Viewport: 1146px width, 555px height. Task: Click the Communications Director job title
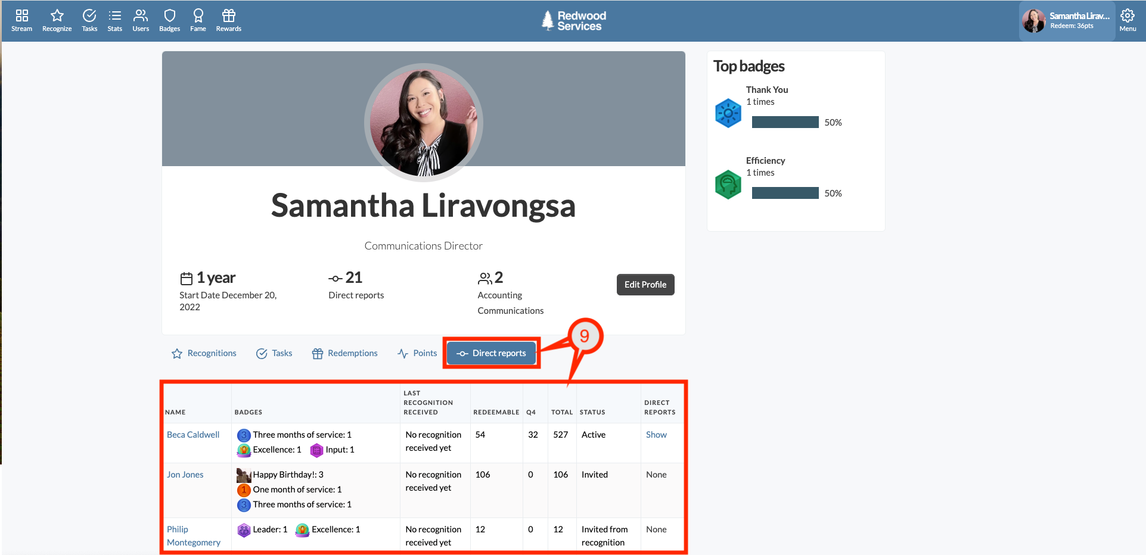tap(424, 246)
